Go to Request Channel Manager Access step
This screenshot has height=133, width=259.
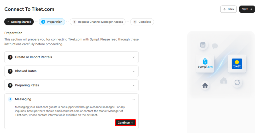97,22
